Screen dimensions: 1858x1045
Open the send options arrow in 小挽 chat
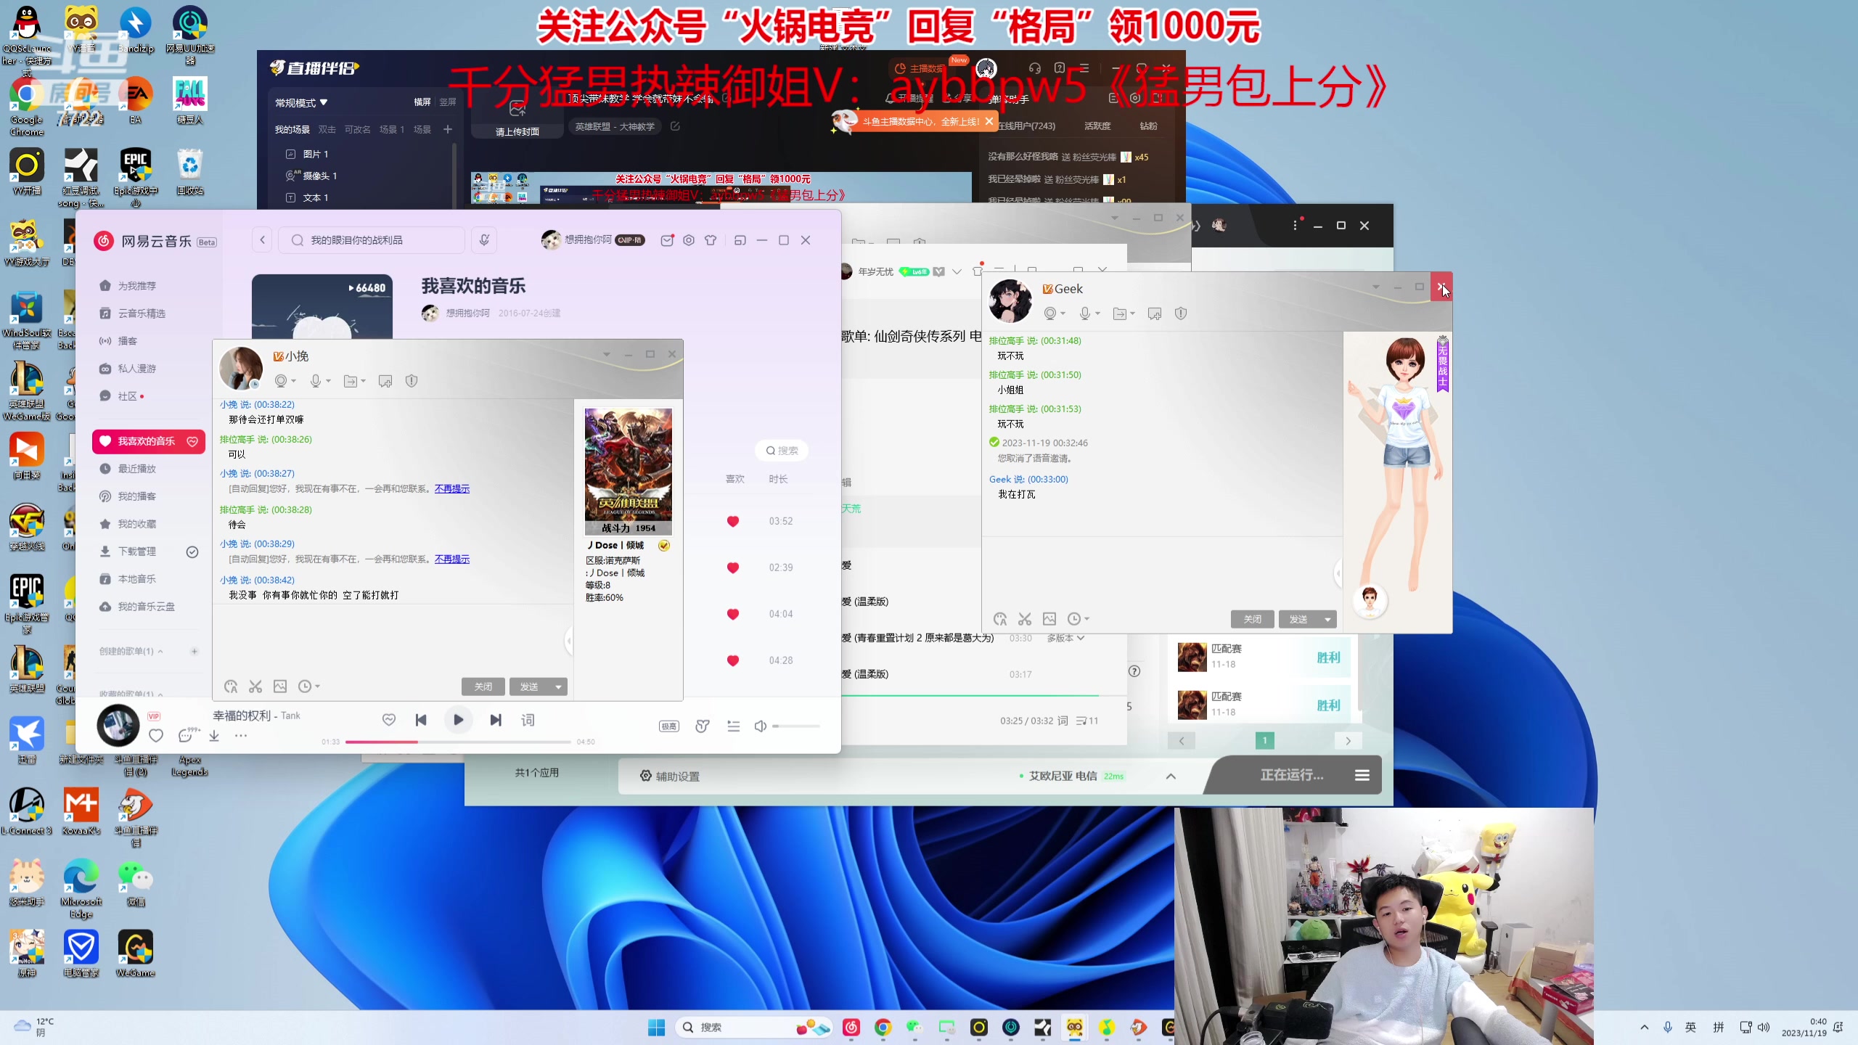click(x=558, y=687)
